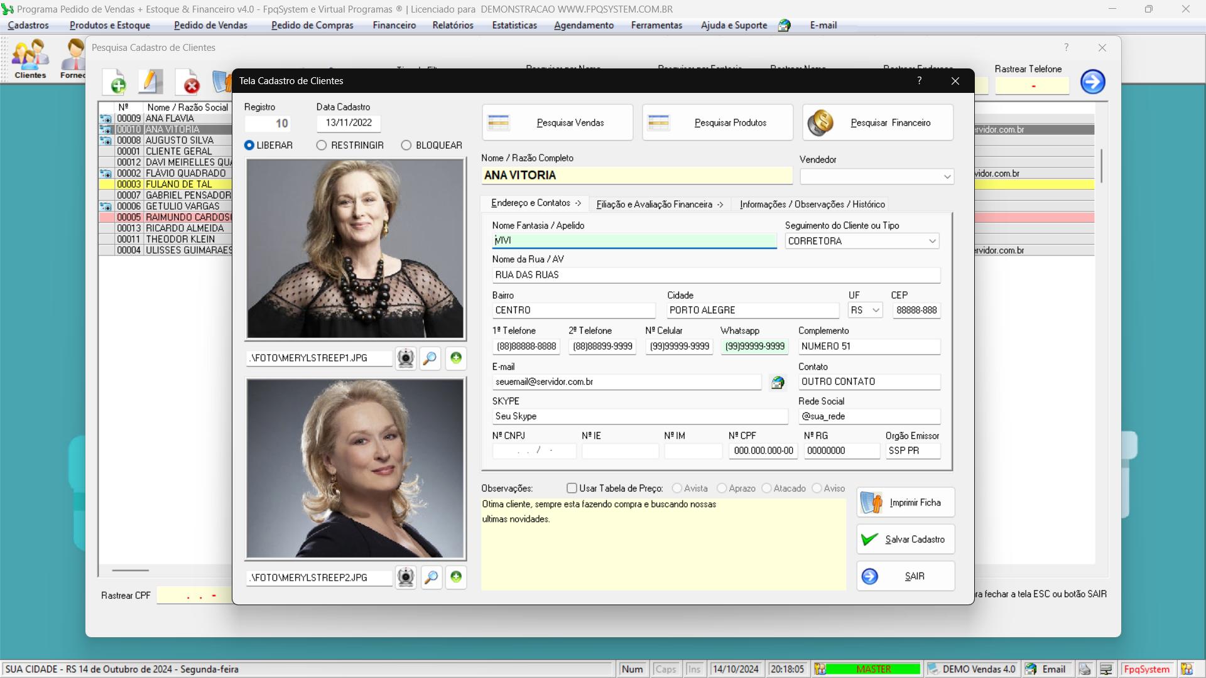Click blue arrow icon next to Rastrear Telefone

1092,82
